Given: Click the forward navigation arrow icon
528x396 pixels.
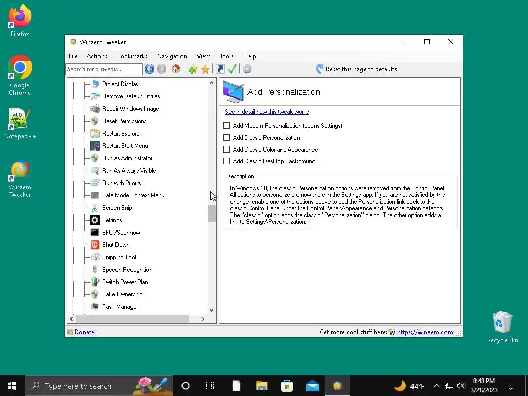Looking at the screenshot, I should point(161,69).
